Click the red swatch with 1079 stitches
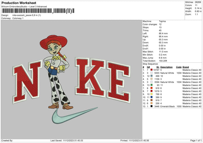Image resolution: width=203 pixels, height=143 pixels. [x=152, y=91]
